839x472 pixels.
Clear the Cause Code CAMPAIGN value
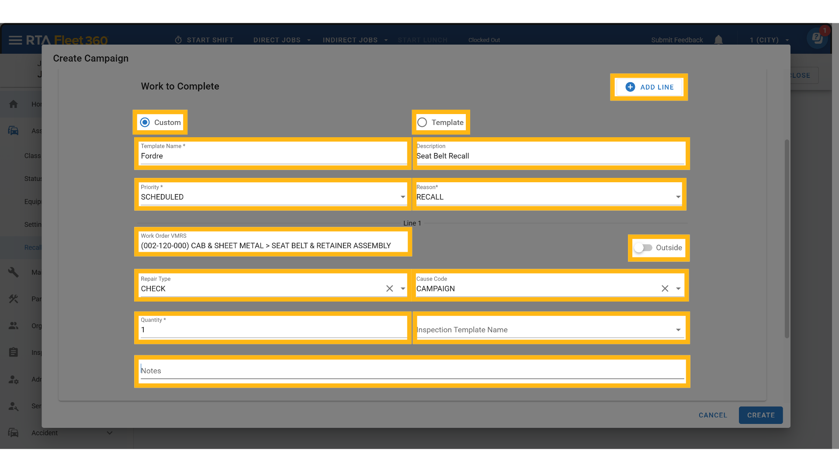click(665, 288)
